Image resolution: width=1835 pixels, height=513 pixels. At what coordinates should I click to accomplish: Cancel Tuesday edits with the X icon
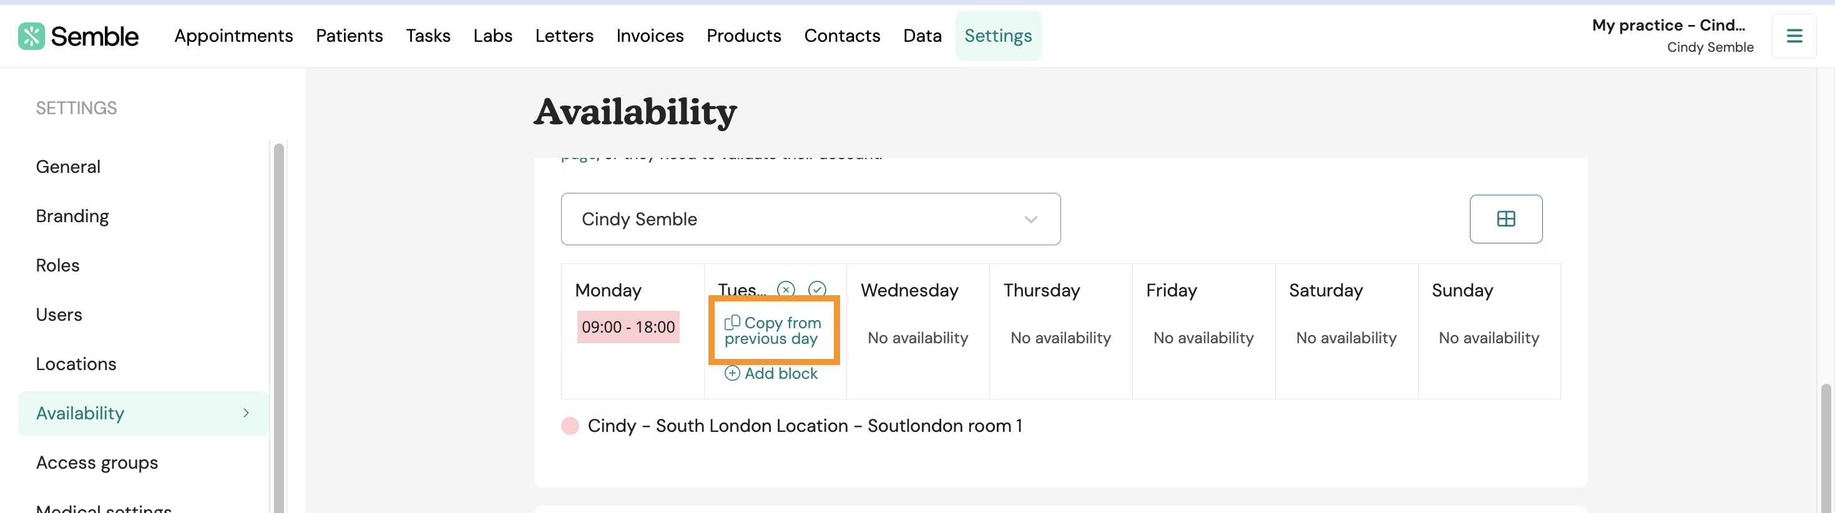786,290
